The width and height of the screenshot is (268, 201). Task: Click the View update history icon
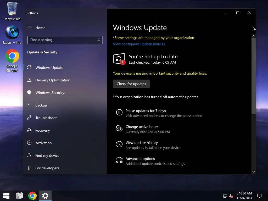(x=119, y=144)
